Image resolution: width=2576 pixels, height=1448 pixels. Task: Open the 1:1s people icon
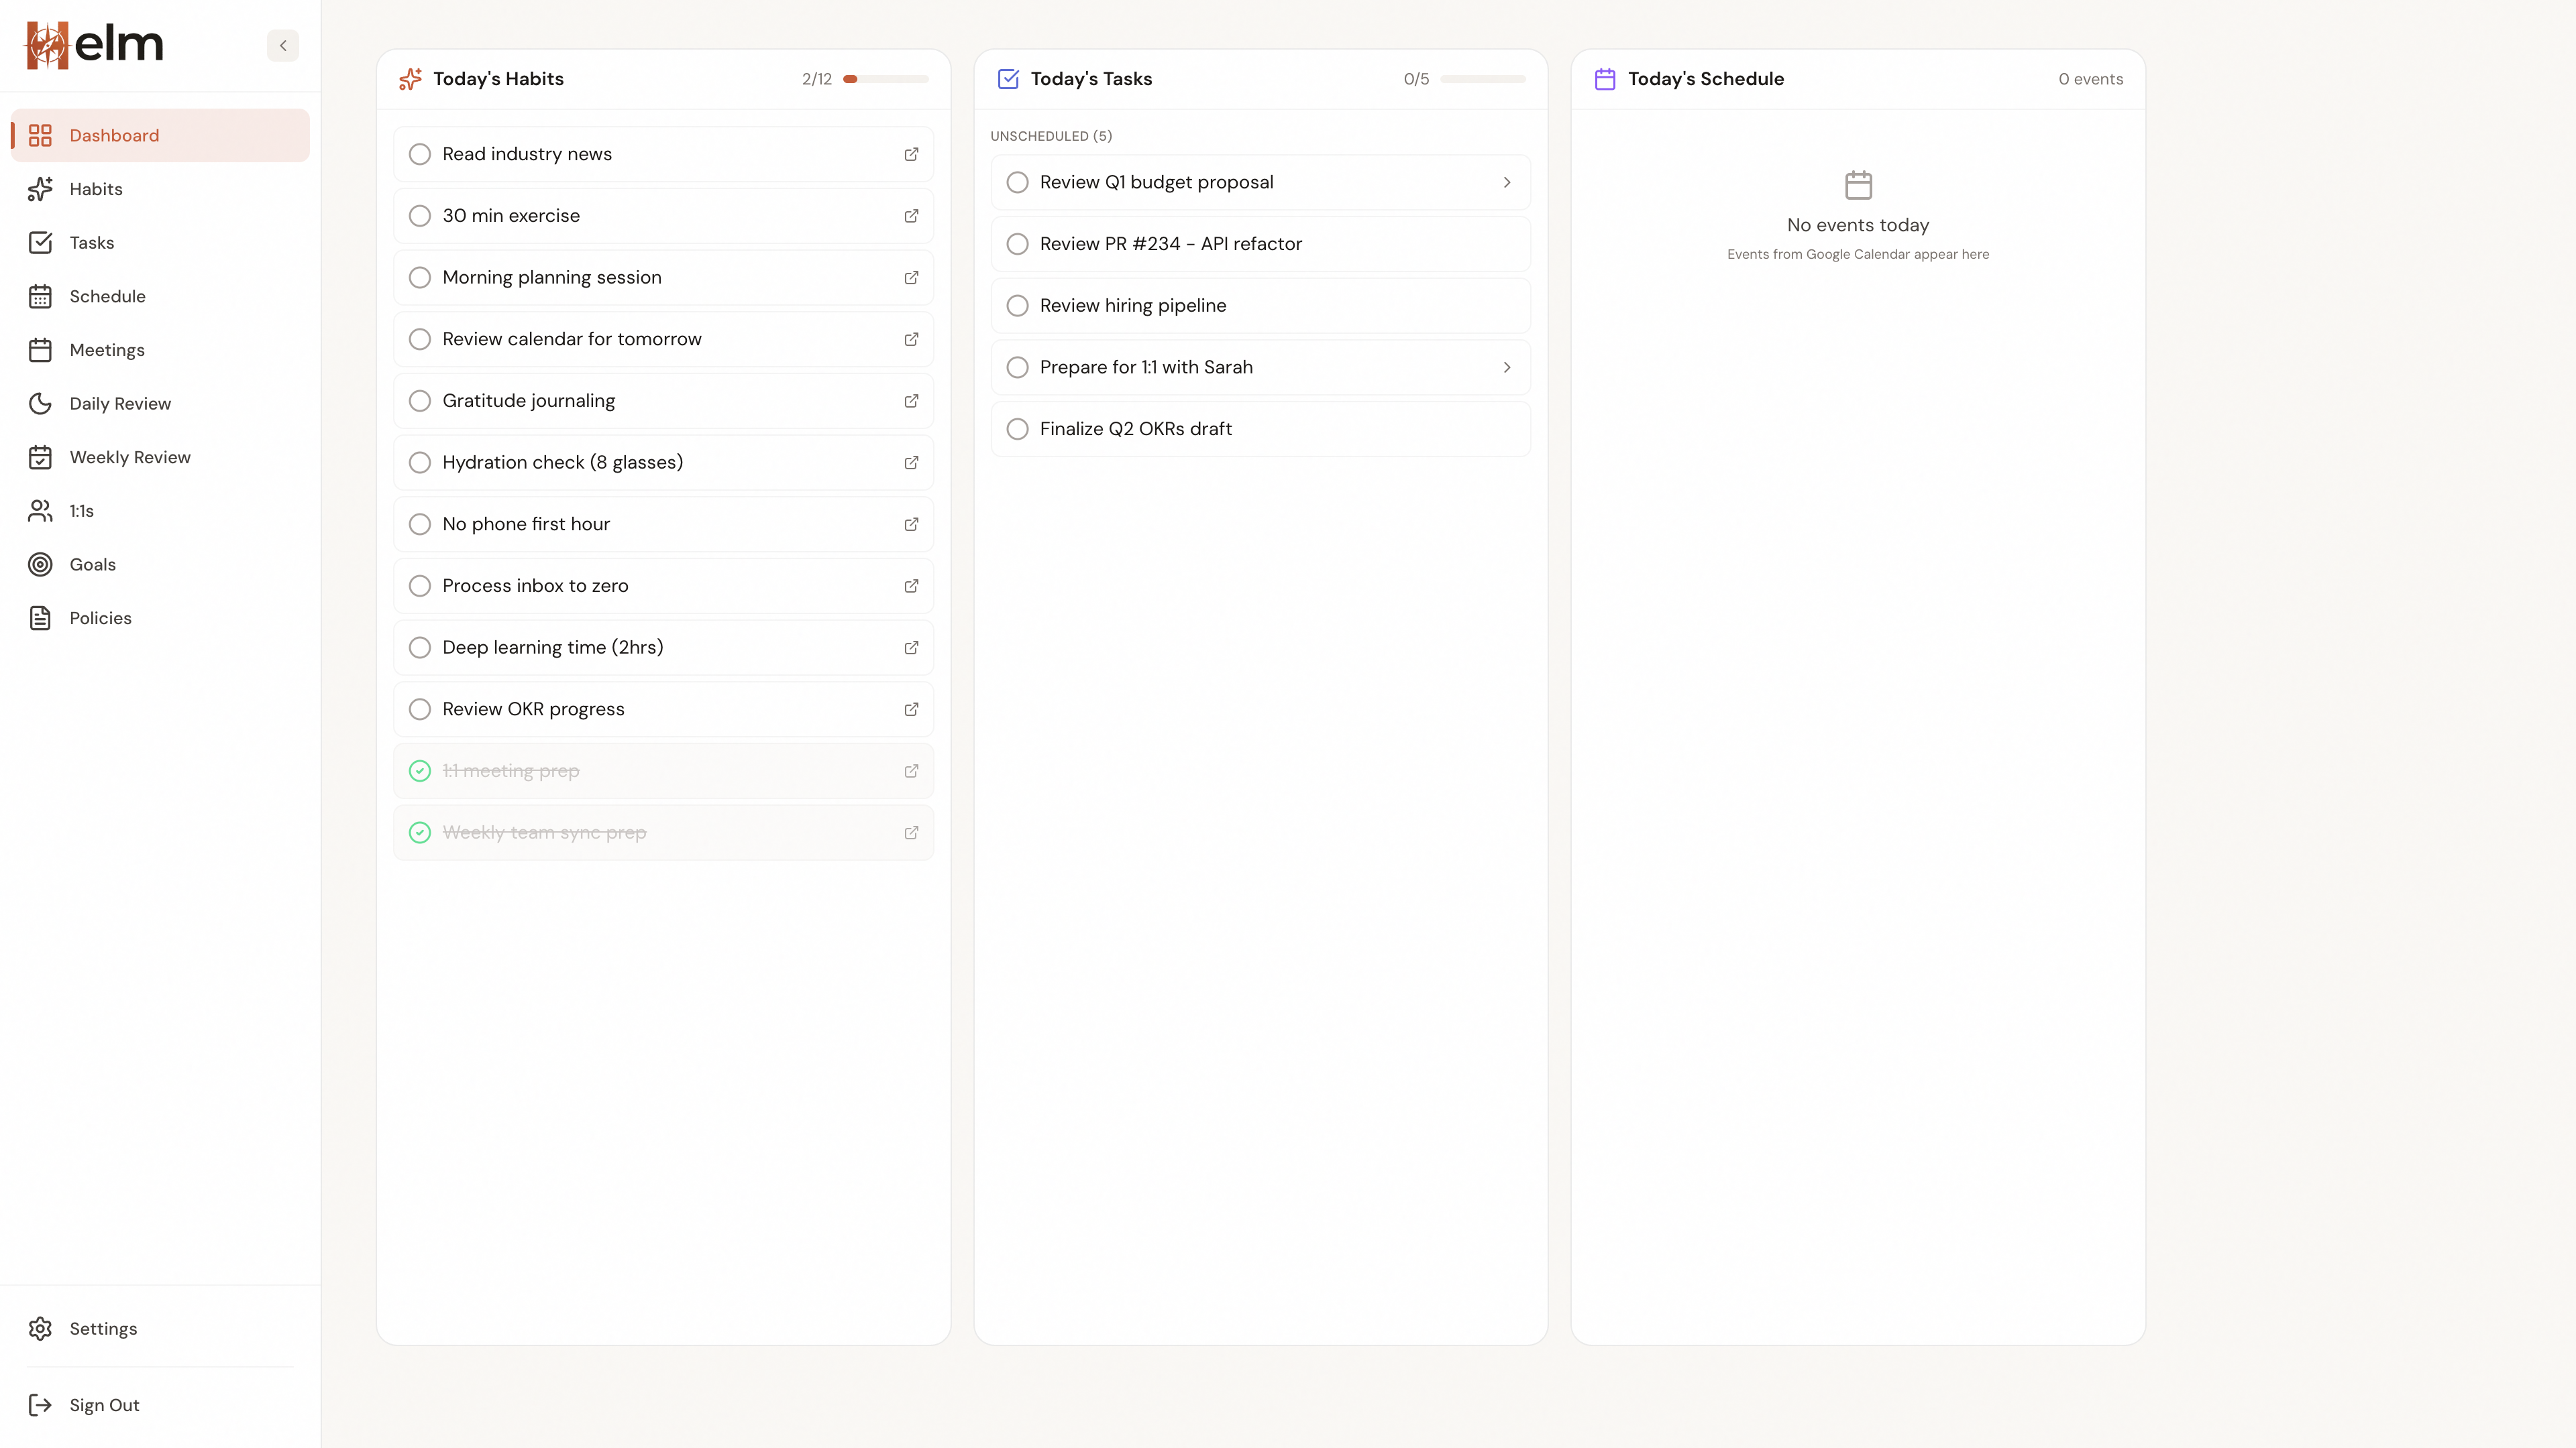40,511
